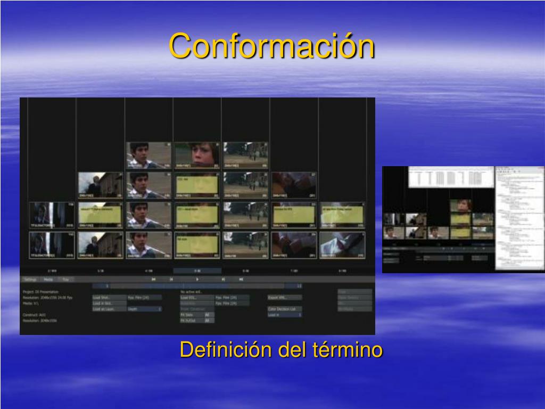Screen dimensions: 545x409
Task: Select the close-up auburn-haired child thumbnail
Action: coord(197,155)
